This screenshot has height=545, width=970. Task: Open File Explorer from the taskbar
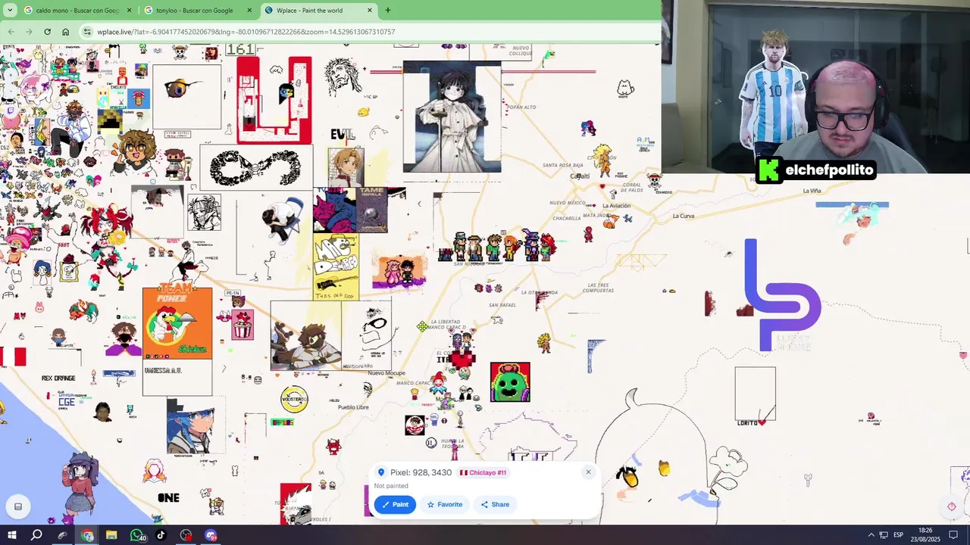pyautogui.click(x=111, y=535)
